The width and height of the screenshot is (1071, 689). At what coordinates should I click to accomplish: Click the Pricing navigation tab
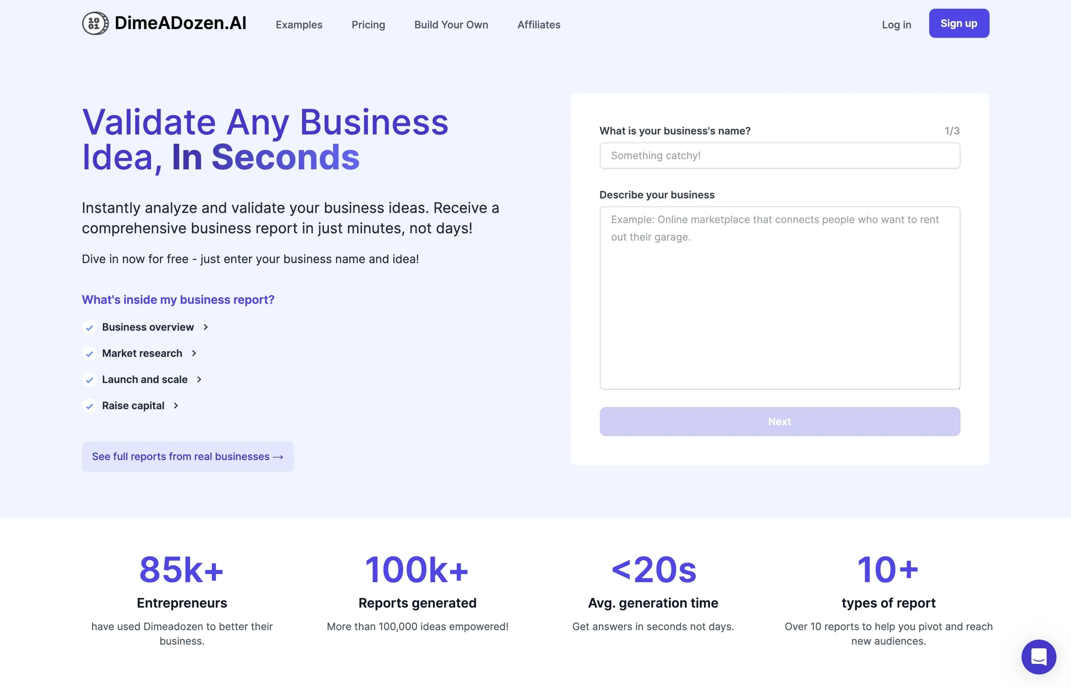368,24
